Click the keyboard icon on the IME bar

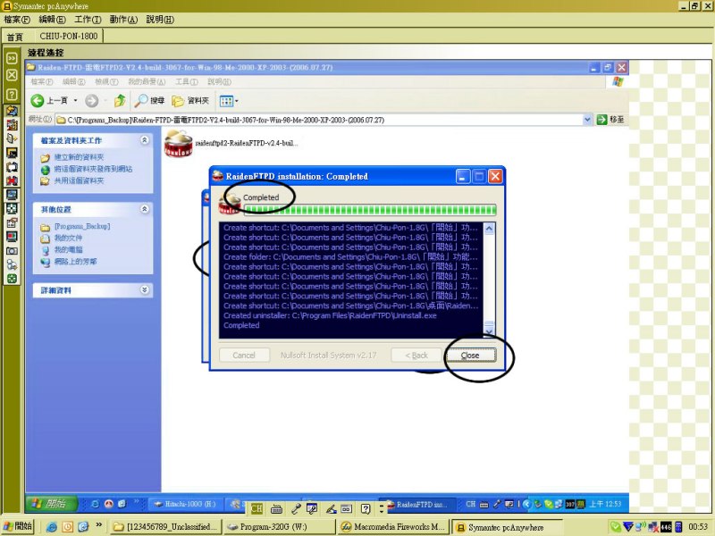276,508
